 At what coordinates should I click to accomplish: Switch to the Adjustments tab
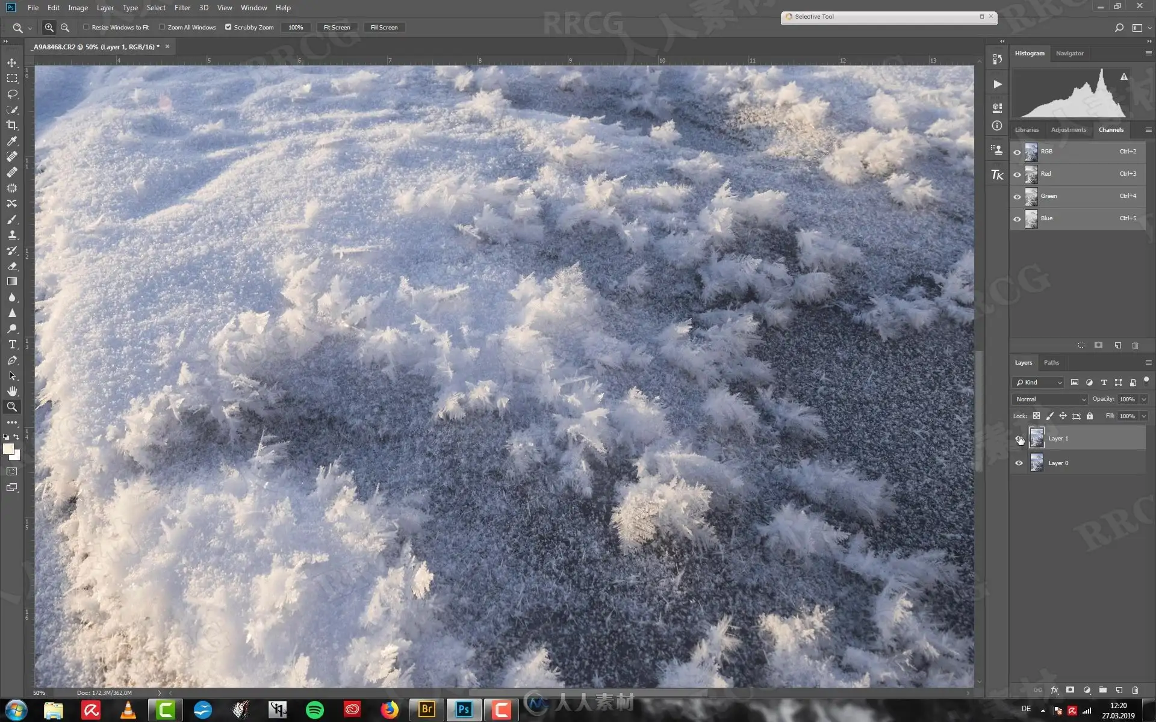[x=1069, y=130]
